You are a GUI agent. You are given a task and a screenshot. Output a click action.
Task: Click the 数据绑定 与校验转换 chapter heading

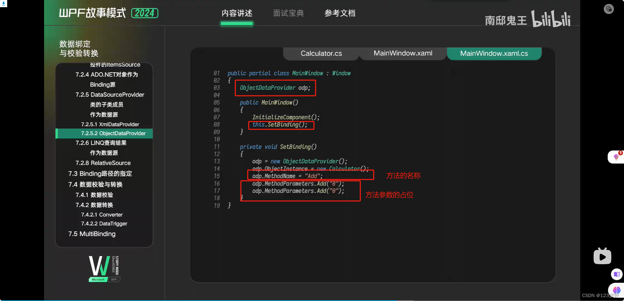[x=79, y=49]
